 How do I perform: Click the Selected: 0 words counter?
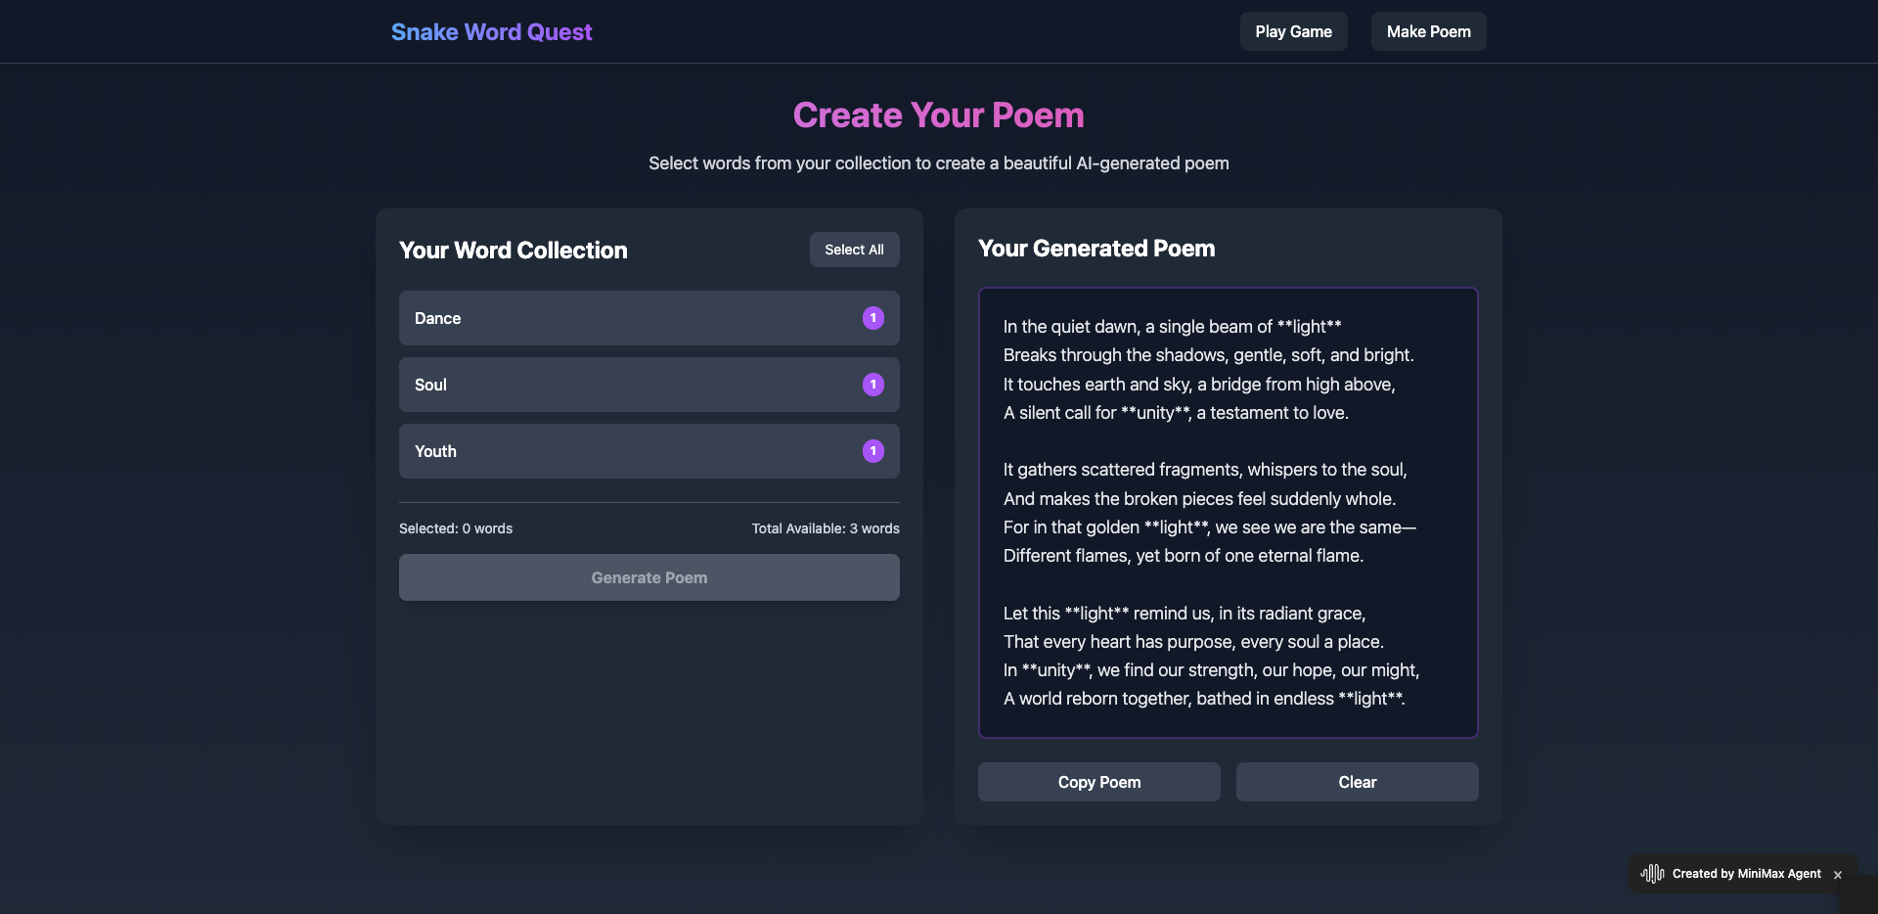coord(456,528)
